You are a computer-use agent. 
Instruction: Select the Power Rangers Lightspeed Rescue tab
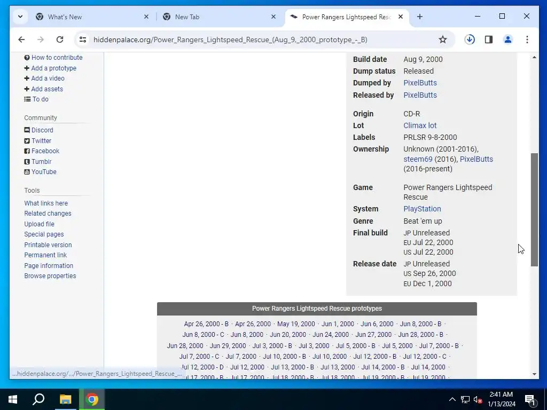(x=347, y=17)
